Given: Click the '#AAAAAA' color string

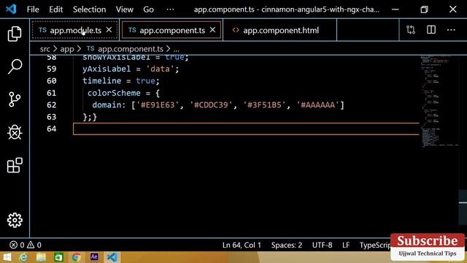Looking at the screenshot, I should pyautogui.click(x=318, y=105).
